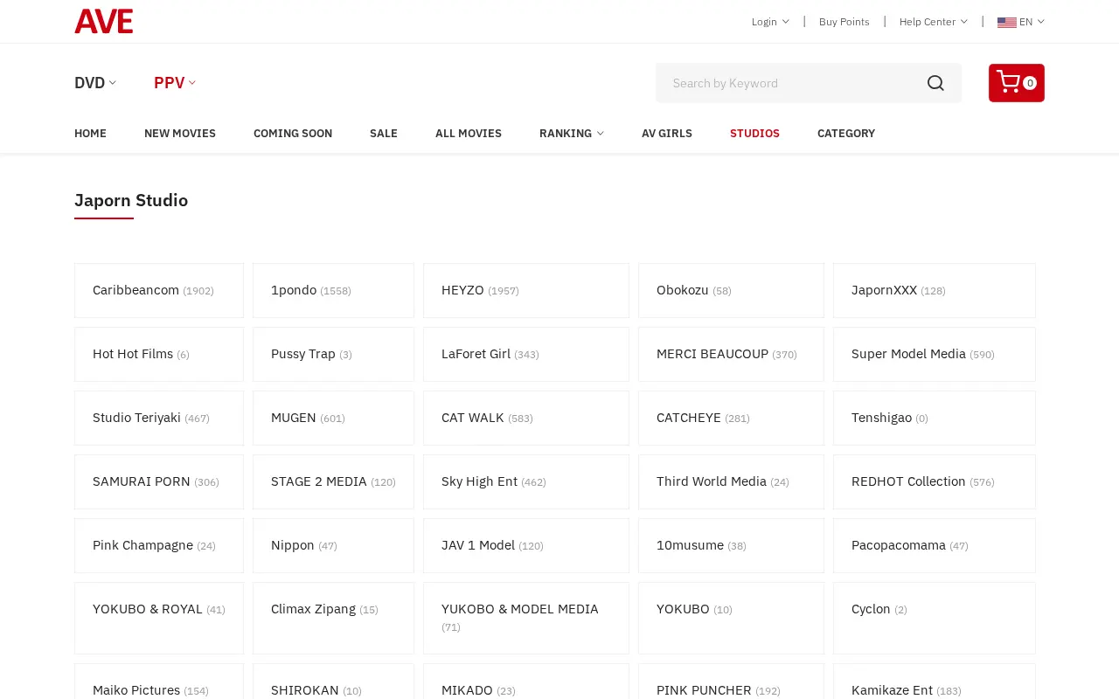Open the ALL MOVIES menu item

(469, 134)
